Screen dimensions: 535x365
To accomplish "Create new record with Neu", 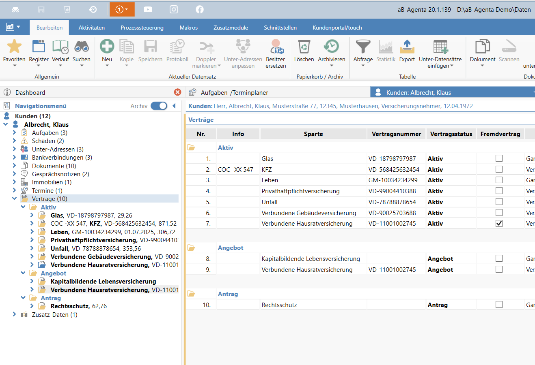I will point(107,47).
